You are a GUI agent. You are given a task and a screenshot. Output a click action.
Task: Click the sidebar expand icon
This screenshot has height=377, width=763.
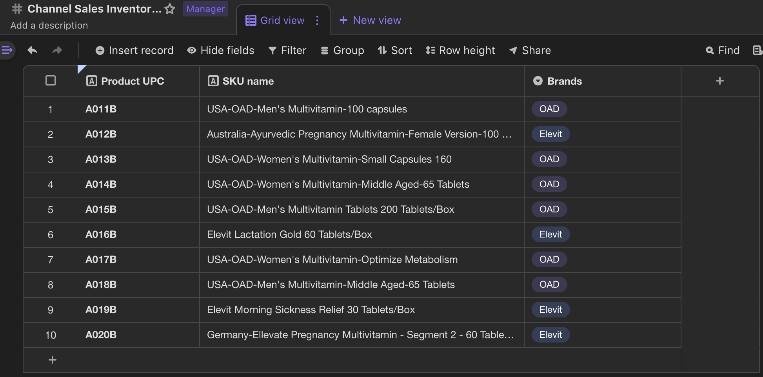pos(7,50)
